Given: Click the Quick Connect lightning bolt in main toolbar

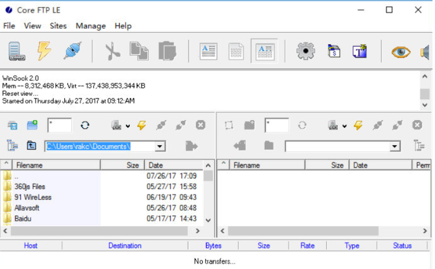Looking at the screenshot, I should [x=44, y=51].
